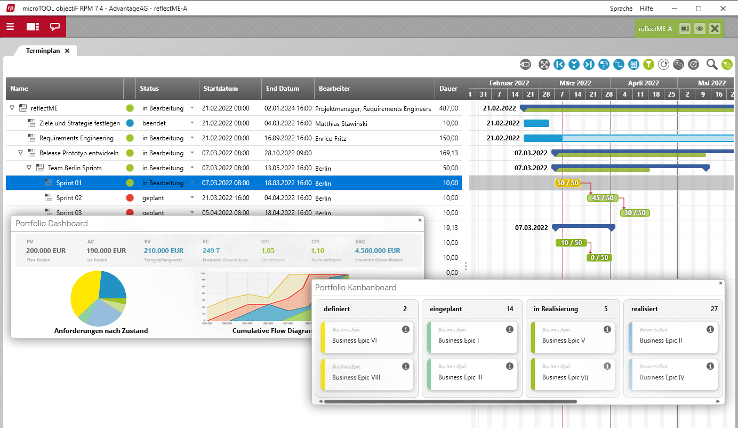
Task: Open status dropdown for Requirements Engineering
Action: click(192, 138)
